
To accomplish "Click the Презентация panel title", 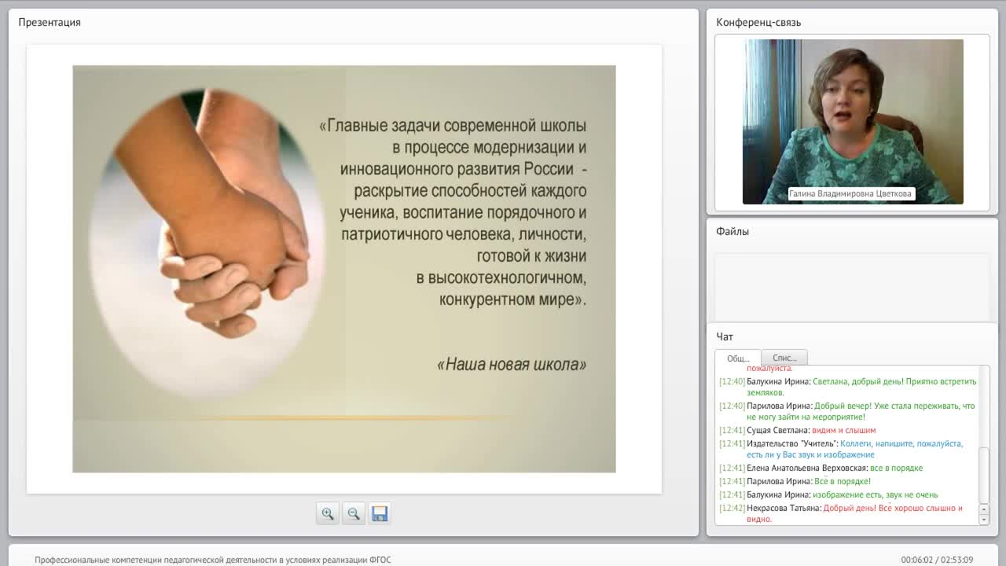I will point(50,22).
